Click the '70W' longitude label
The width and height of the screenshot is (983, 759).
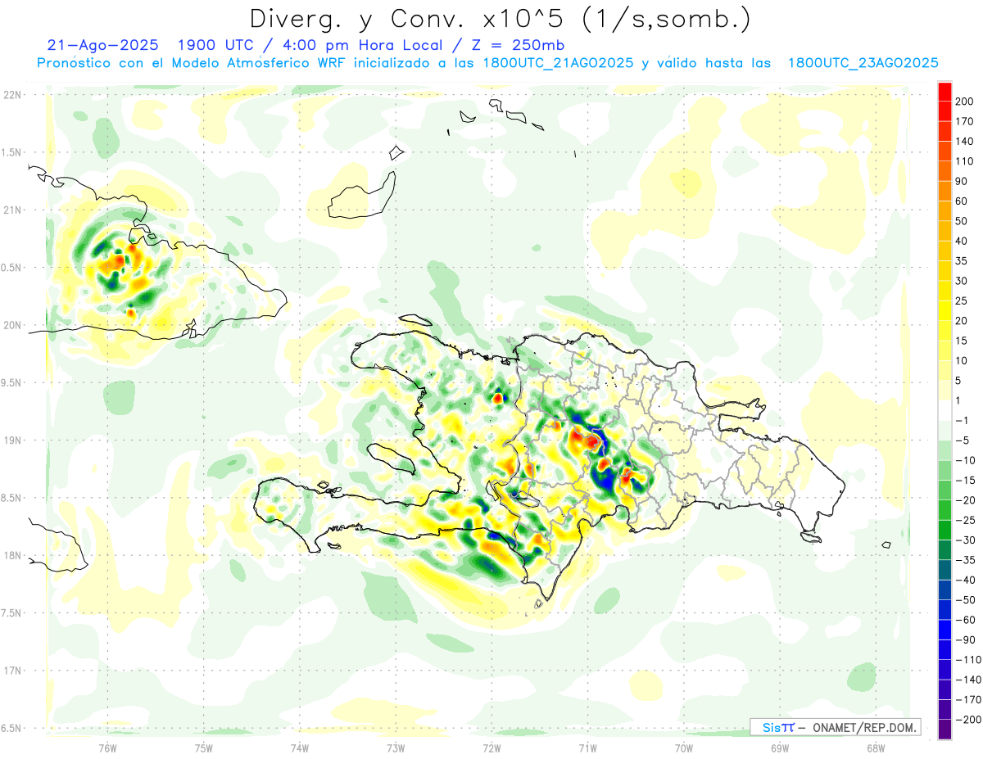pyautogui.click(x=684, y=748)
